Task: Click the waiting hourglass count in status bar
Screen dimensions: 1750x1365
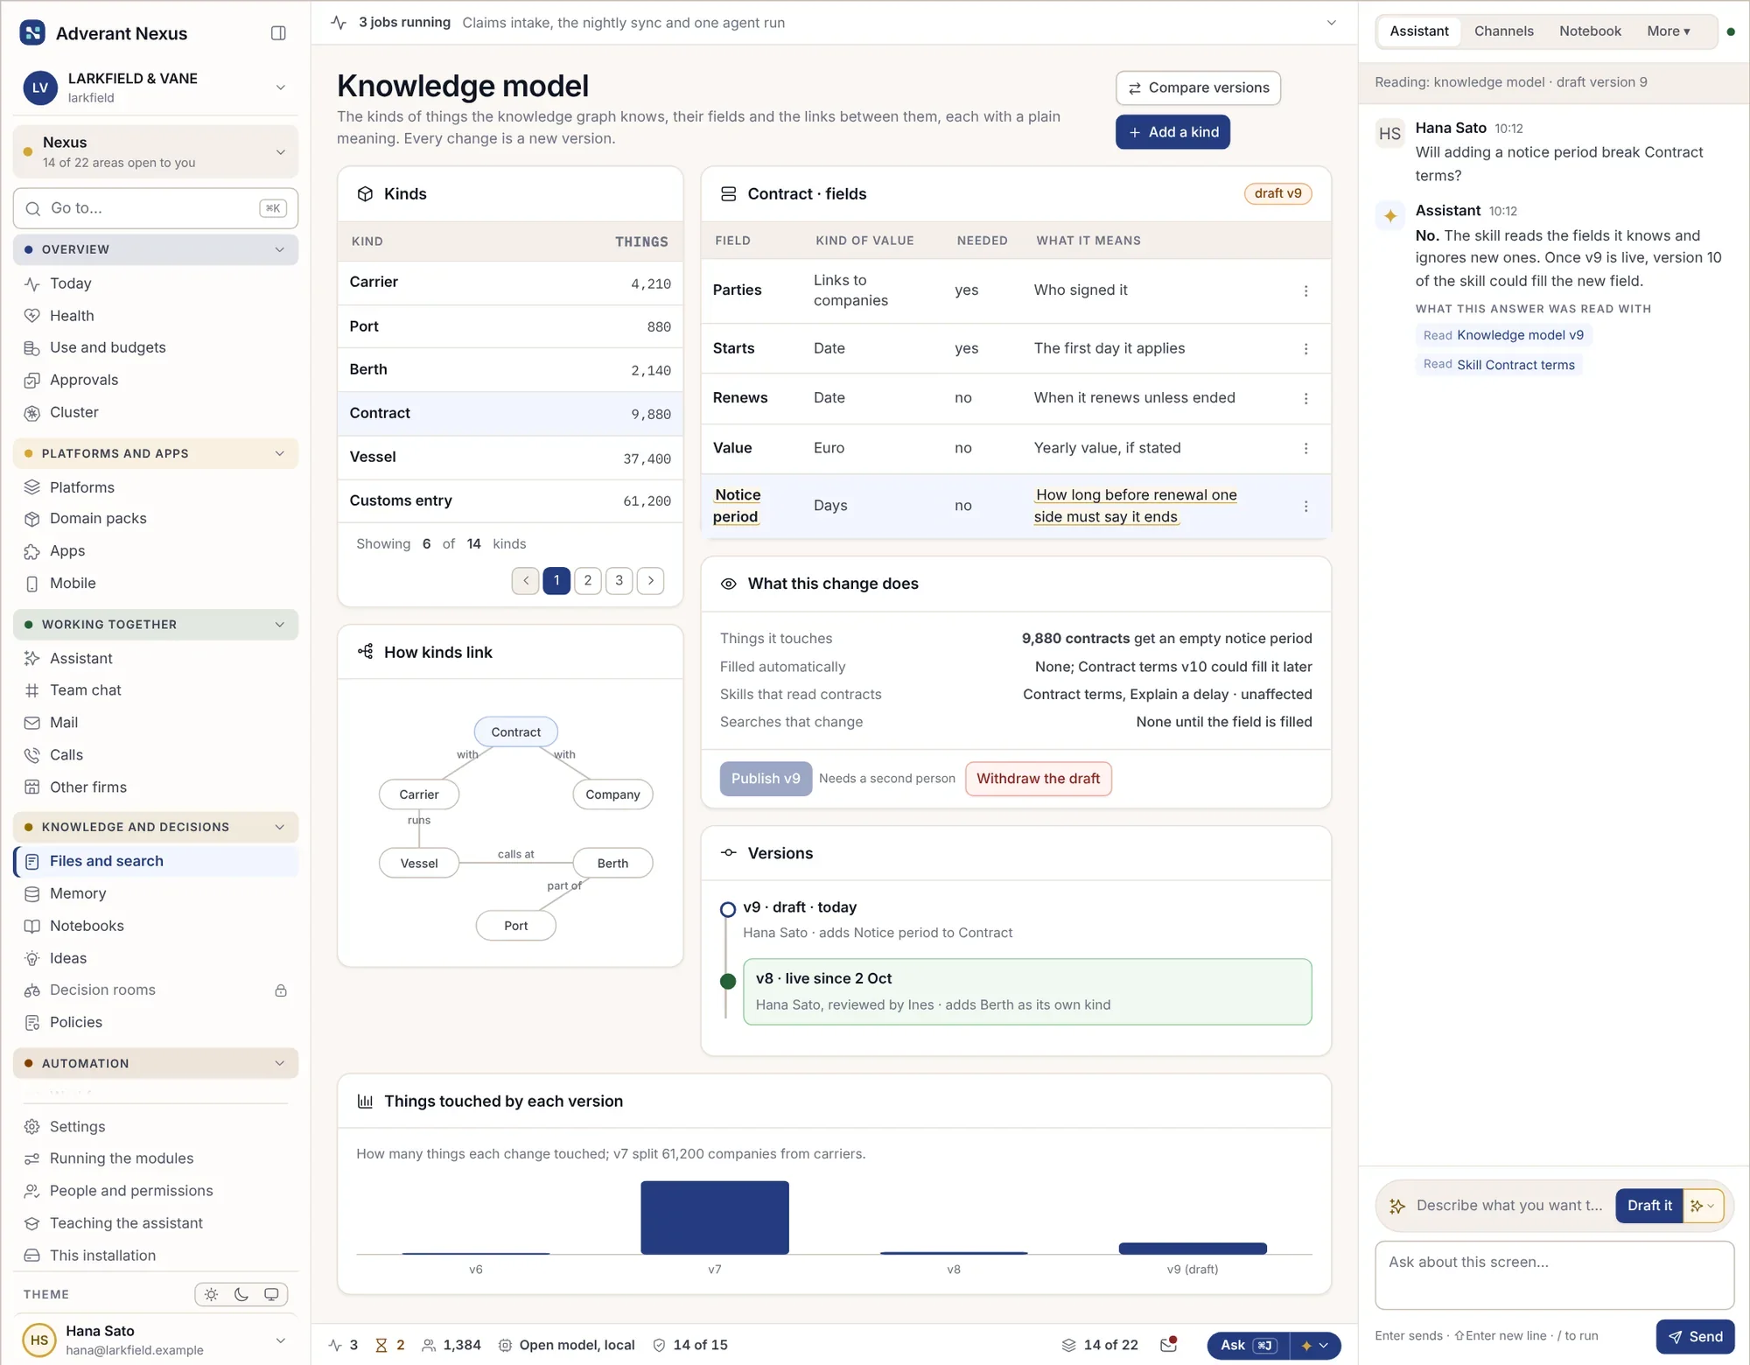Action: [x=390, y=1345]
